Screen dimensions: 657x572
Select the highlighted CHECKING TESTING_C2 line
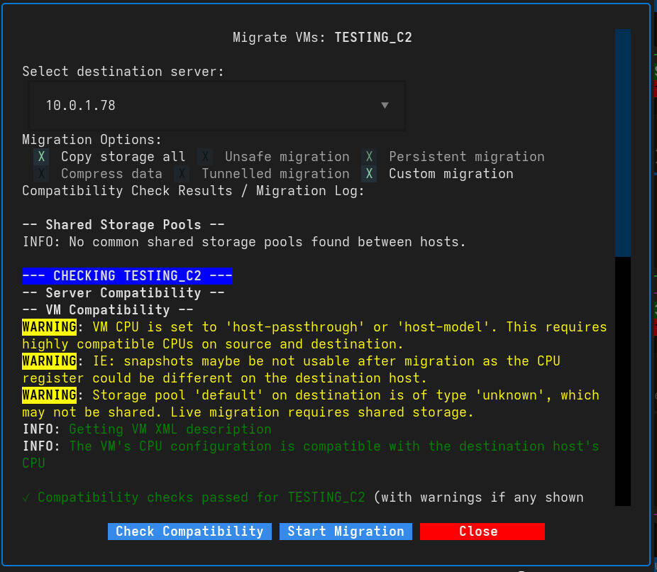126,275
